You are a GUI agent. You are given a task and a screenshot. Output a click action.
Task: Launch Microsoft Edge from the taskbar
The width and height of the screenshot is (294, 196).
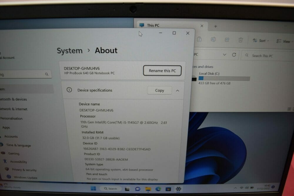158,189
